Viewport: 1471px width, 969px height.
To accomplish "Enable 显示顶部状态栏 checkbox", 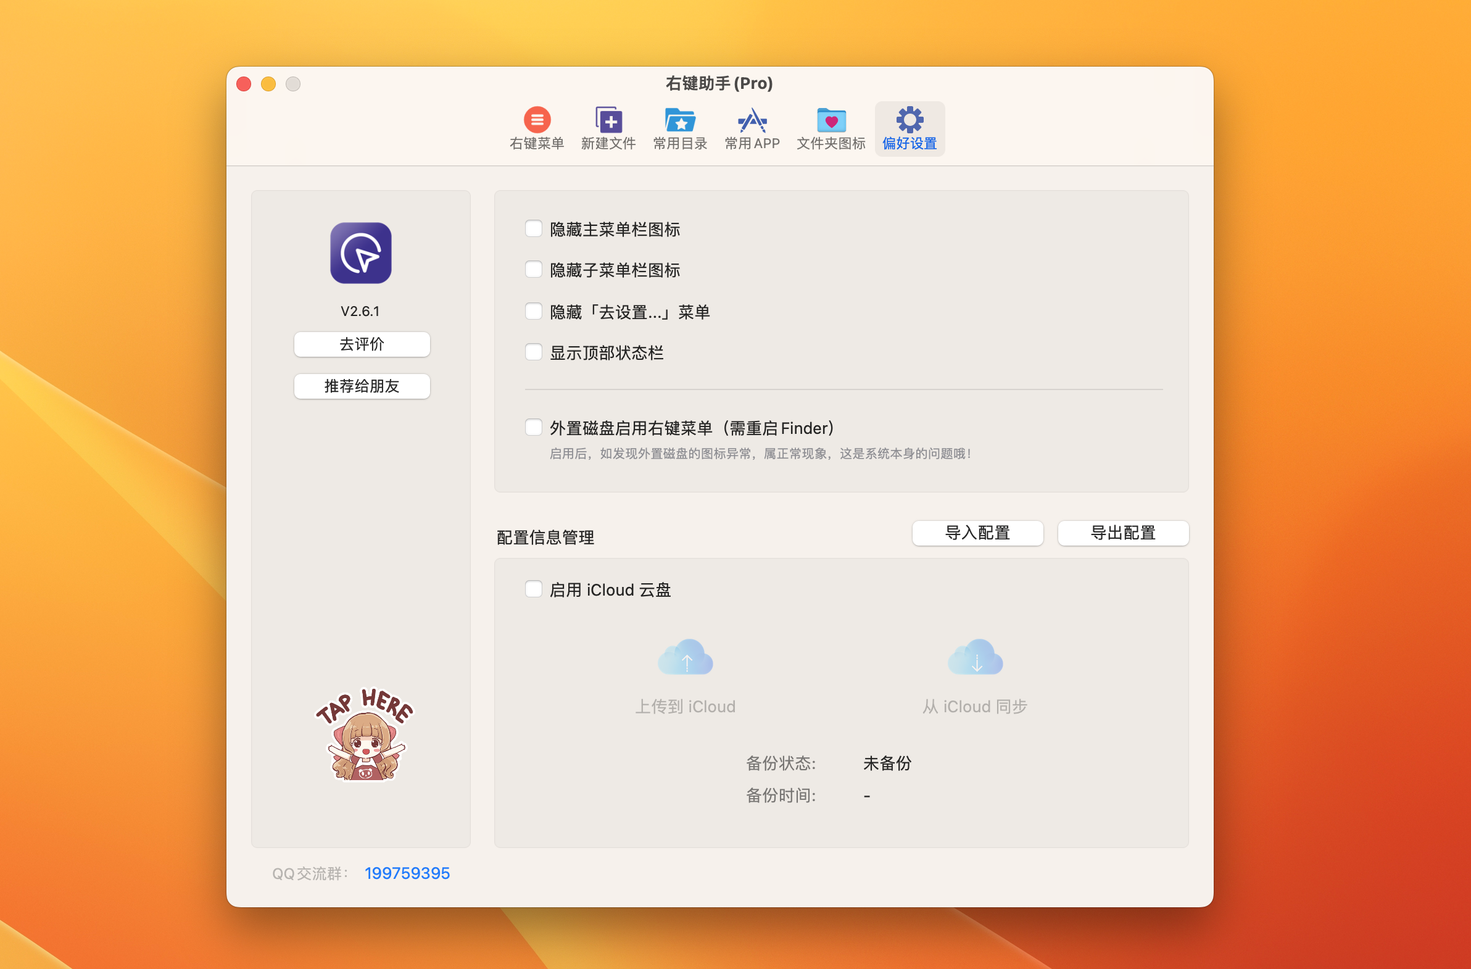I will (533, 352).
